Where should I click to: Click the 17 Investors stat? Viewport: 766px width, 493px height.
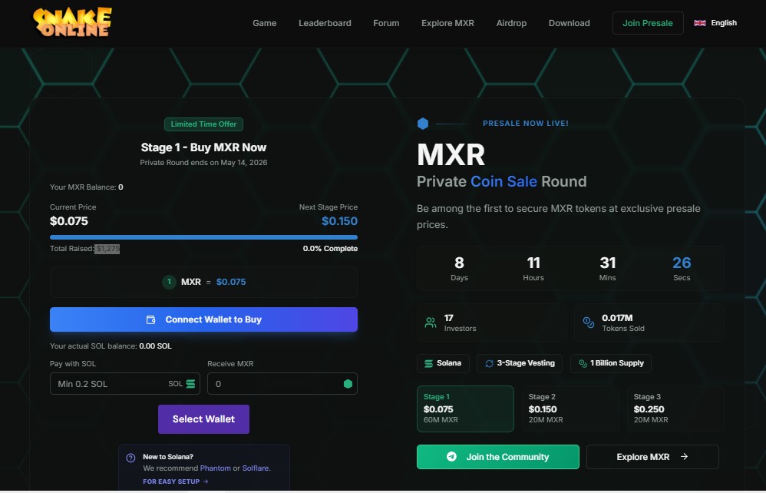point(492,323)
